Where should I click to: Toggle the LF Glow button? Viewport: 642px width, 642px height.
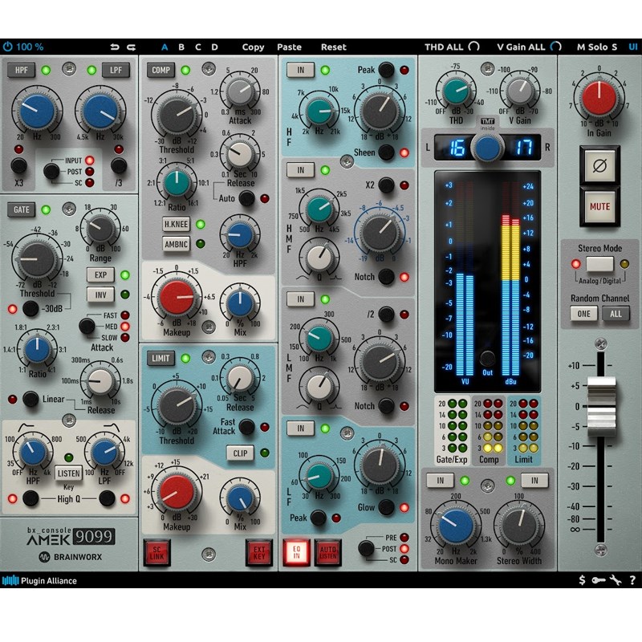(386, 507)
